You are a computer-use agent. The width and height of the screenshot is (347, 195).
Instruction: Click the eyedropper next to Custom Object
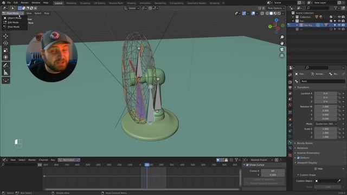[x=339, y=181]
